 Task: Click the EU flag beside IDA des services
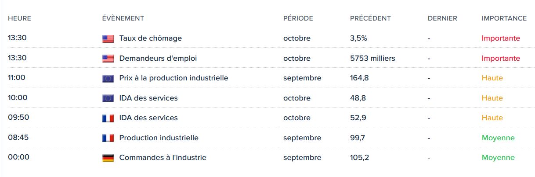(108, 98)
